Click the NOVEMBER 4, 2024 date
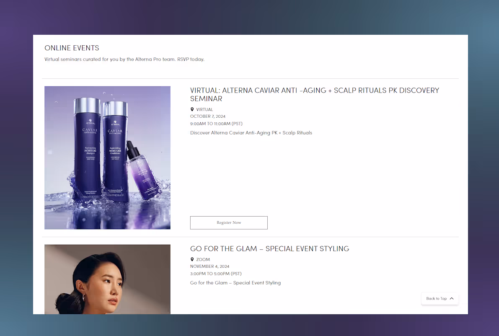 pos(210,266)
